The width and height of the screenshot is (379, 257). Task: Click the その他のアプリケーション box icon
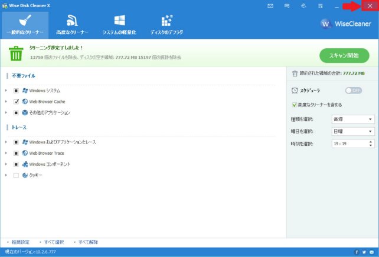point(25,112)
